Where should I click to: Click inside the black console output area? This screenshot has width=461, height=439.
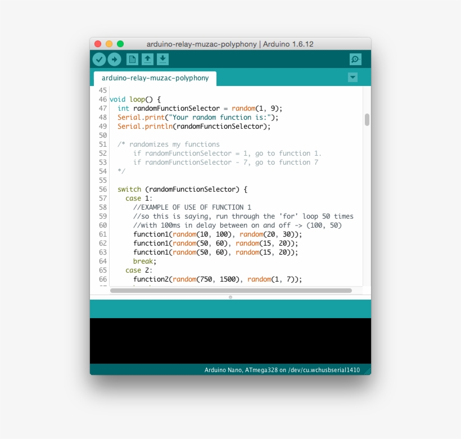tap(231, 341)
